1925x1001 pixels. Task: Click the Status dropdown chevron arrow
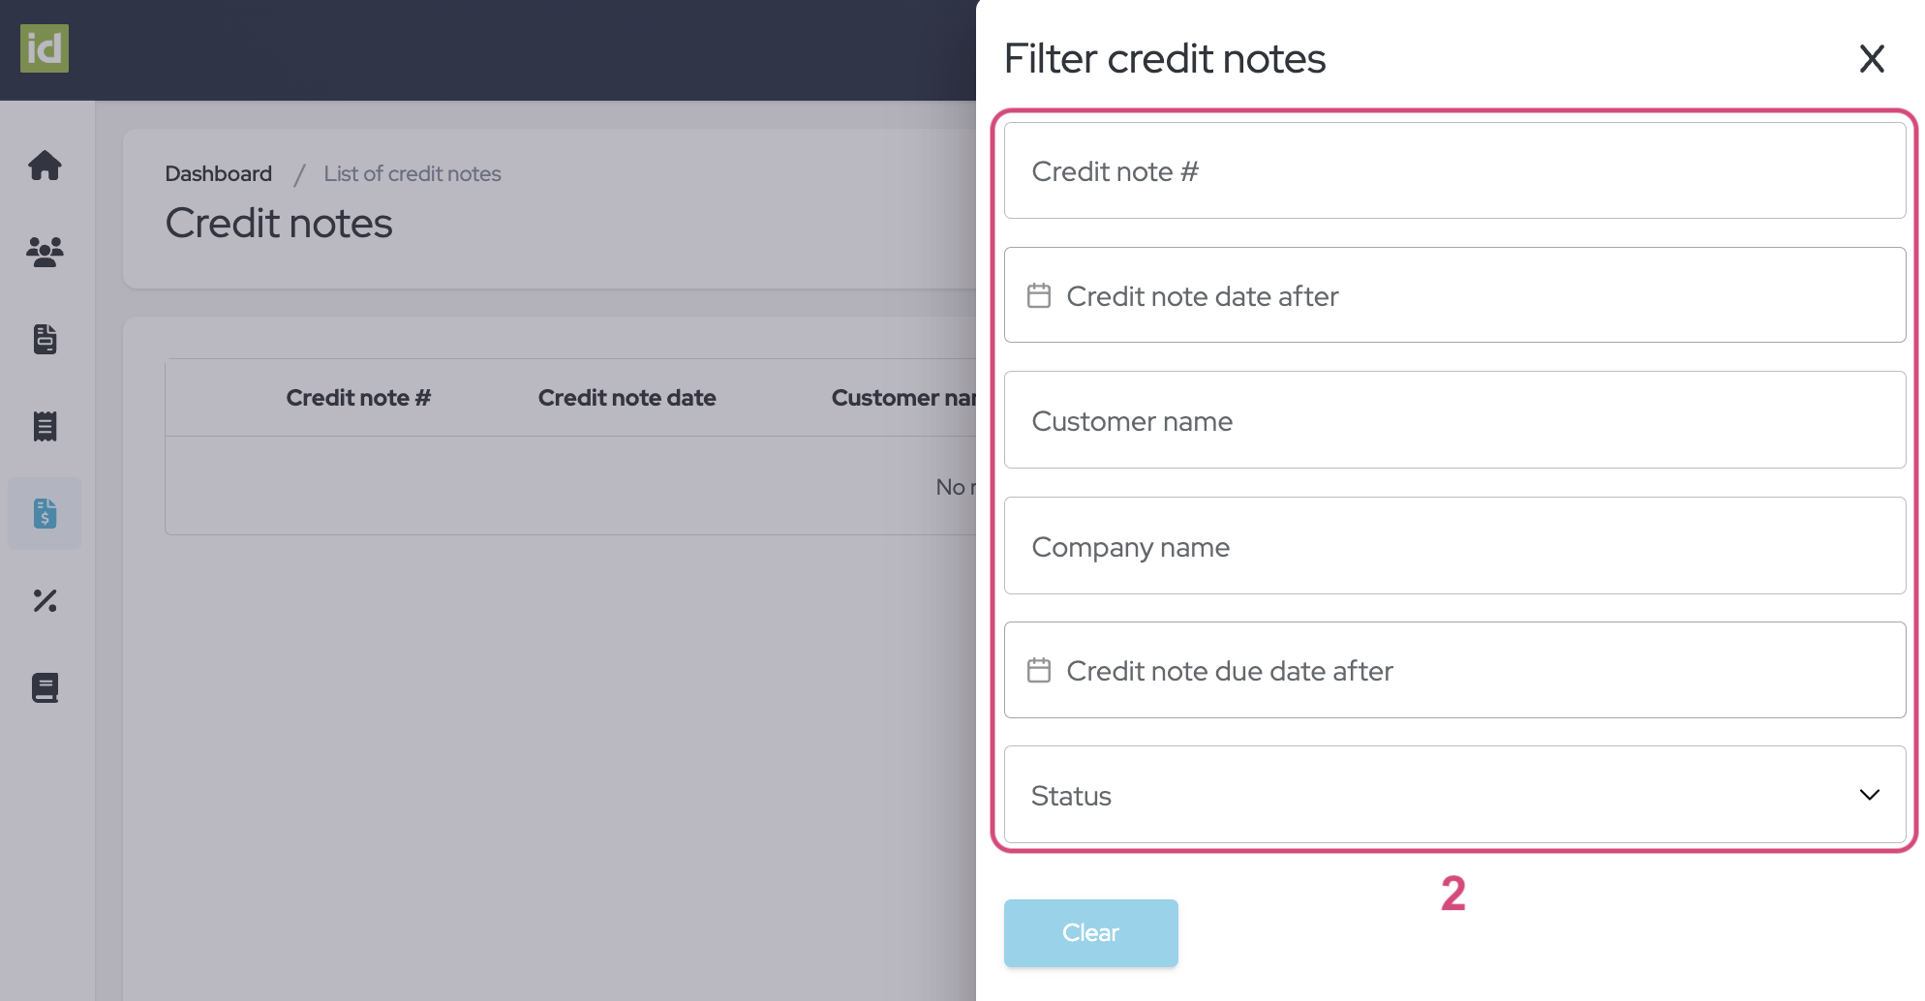click(1869, 795)
